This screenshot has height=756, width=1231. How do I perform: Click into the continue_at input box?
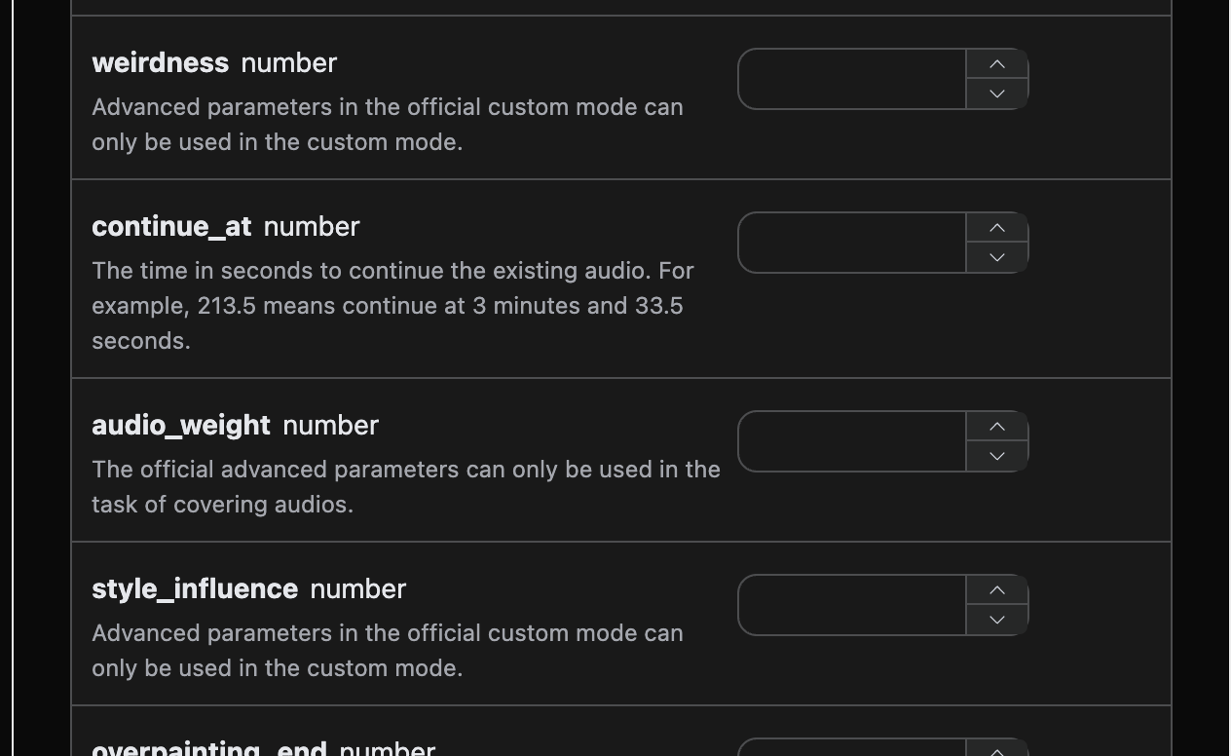click(852, 243)
